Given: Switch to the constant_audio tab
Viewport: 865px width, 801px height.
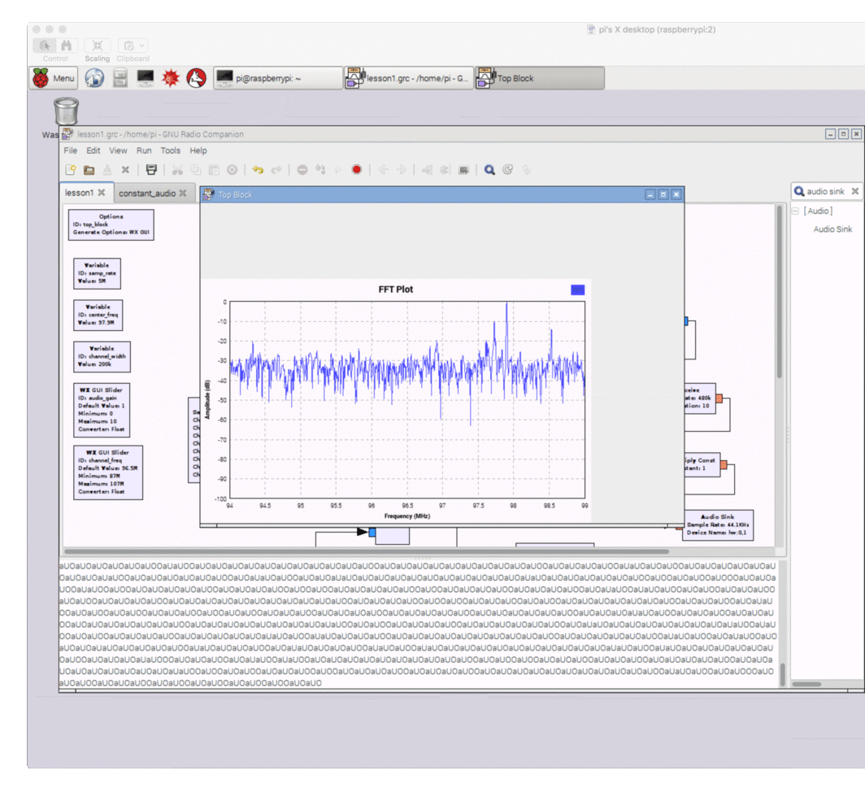Looking at the screenshot, I should [147, 193].
